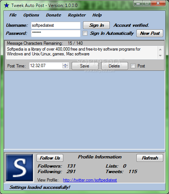Open the Help menu
This screenshot has height=194, width=169.
coord(97,15)
